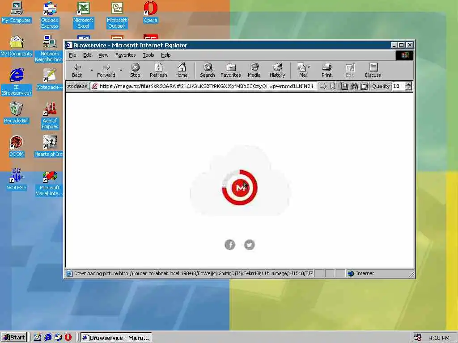Click the Twitter icon on the page
This screenshot has height=343, width=458.
[249, 245]
